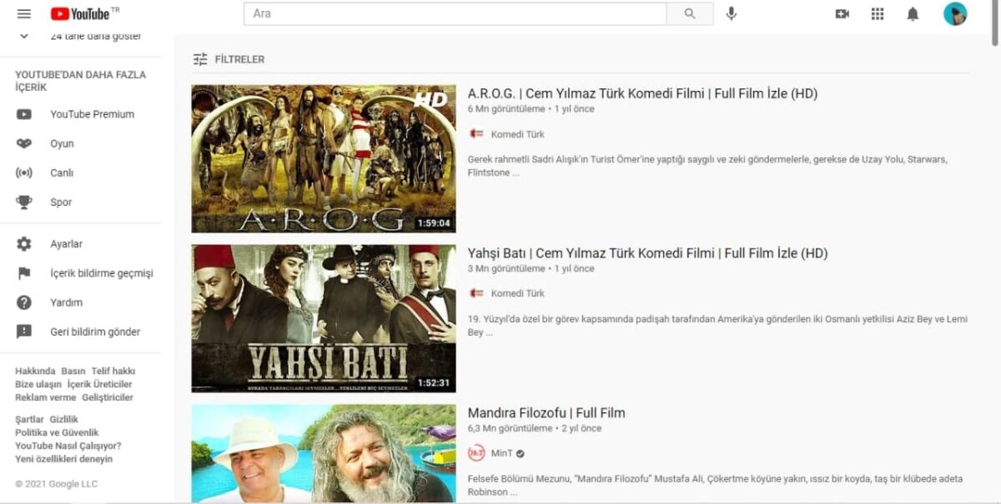Click the Oyun gaming icon
The height and width of the screenshot is (504, 1001).
pos(24,143)
